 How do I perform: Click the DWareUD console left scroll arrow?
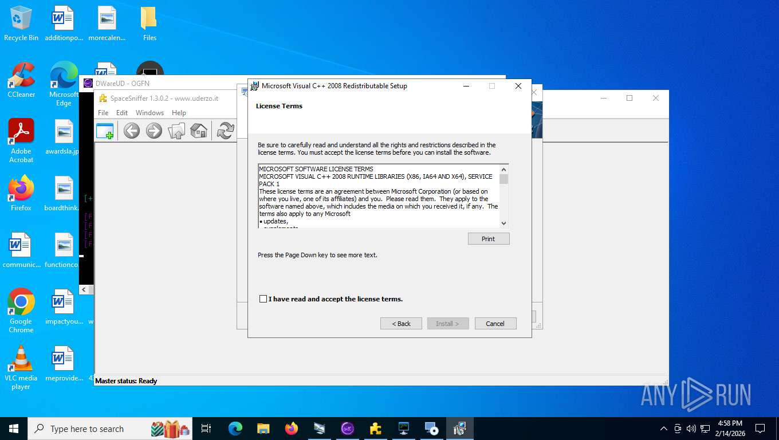[x=84, y=290]
